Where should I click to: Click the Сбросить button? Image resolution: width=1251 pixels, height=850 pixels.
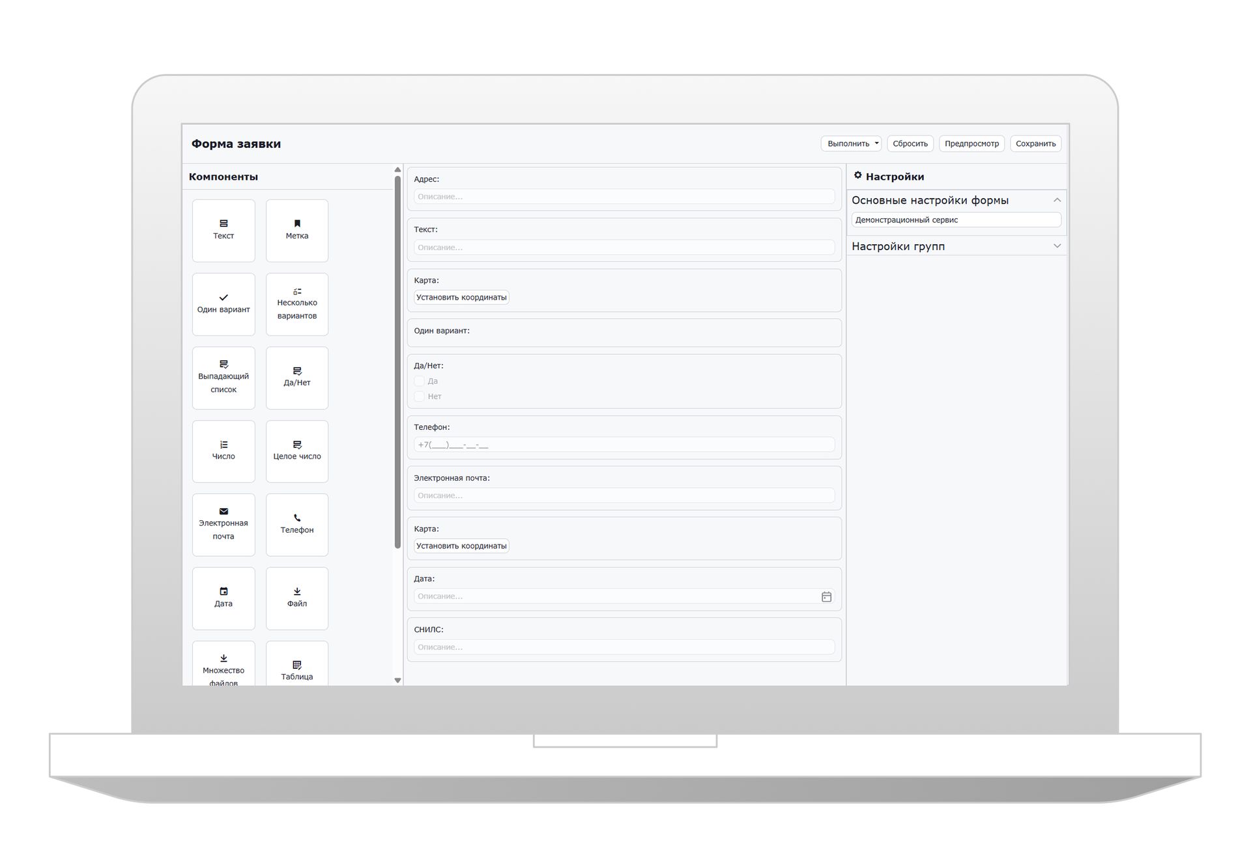click(910, 143)
